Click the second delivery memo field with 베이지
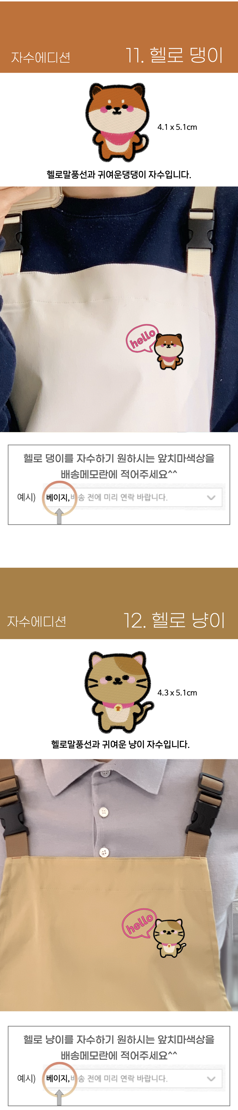This screenshot has height=1110, width=238. click(133, 1079)
